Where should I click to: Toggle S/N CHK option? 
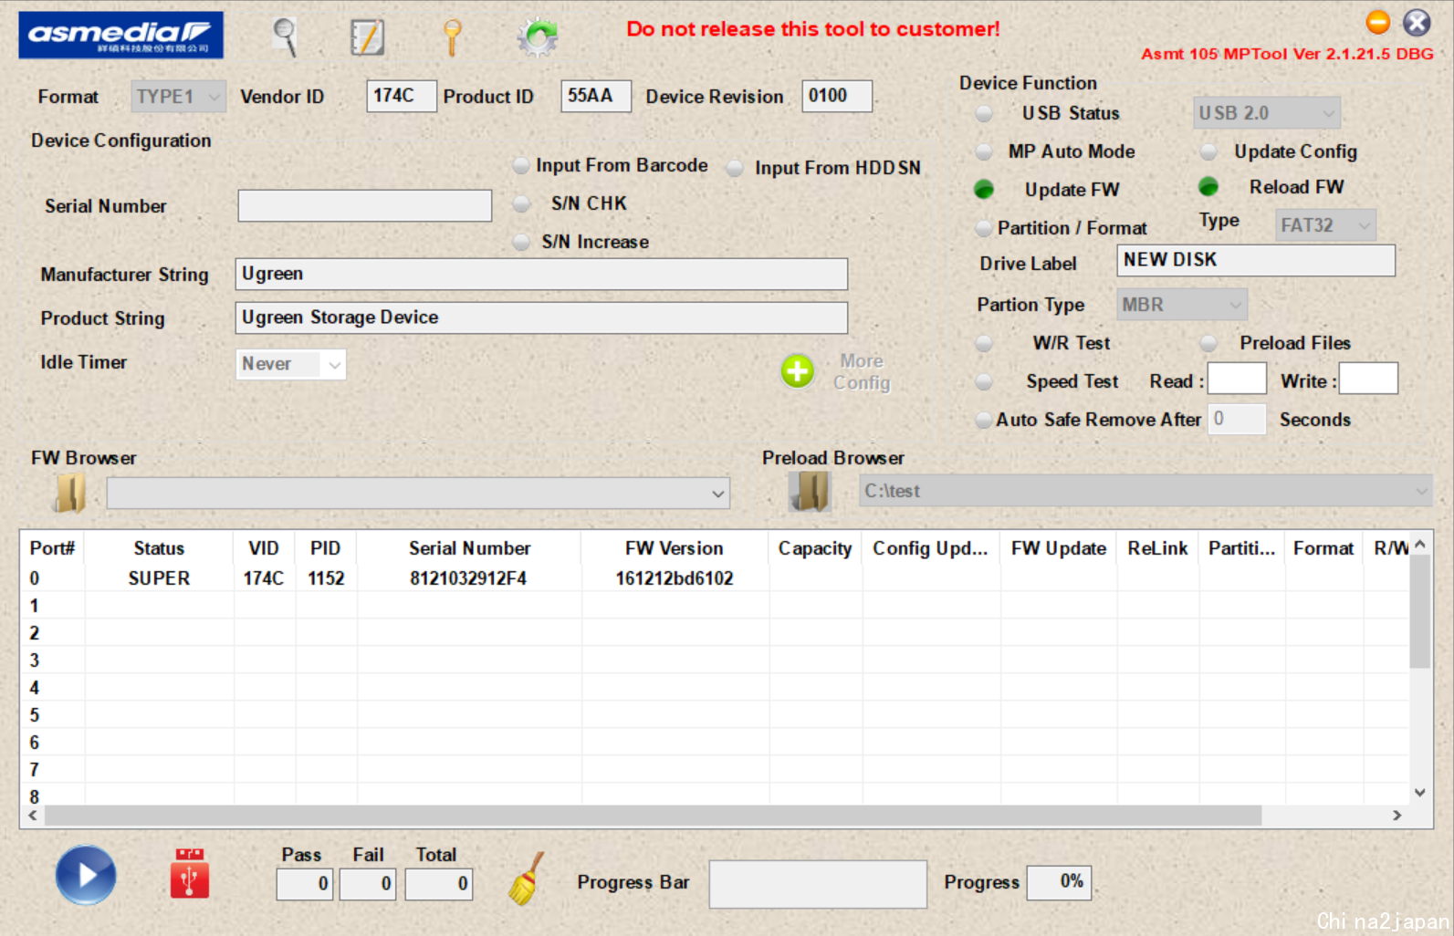521,203
